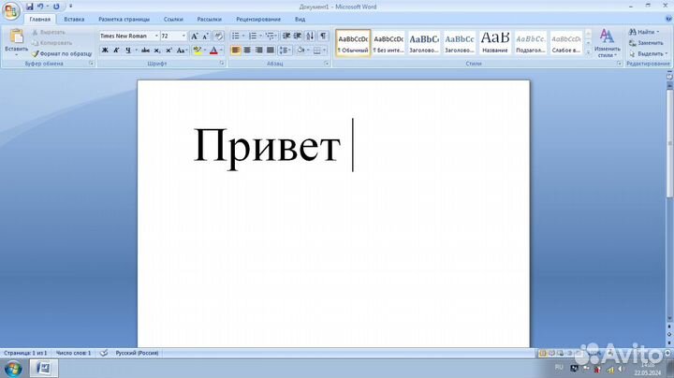Redo the last action

[56, 7]
